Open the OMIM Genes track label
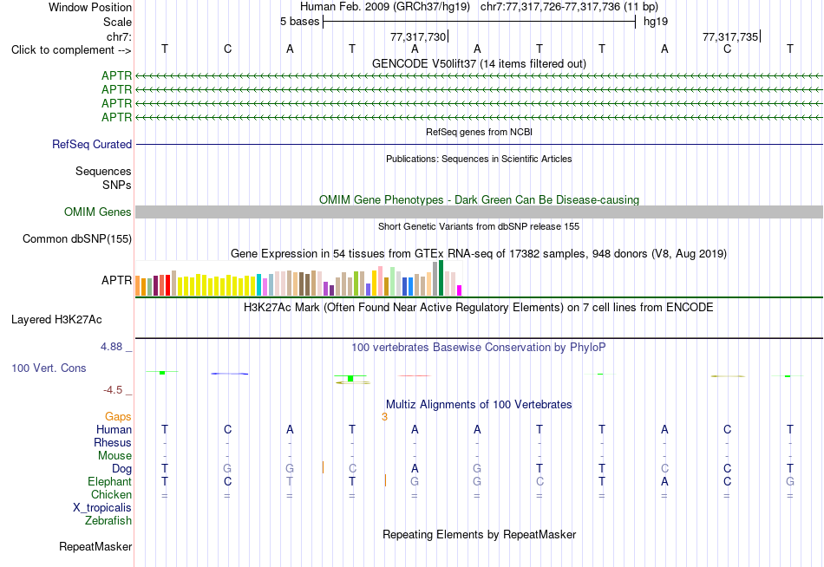 98,212
